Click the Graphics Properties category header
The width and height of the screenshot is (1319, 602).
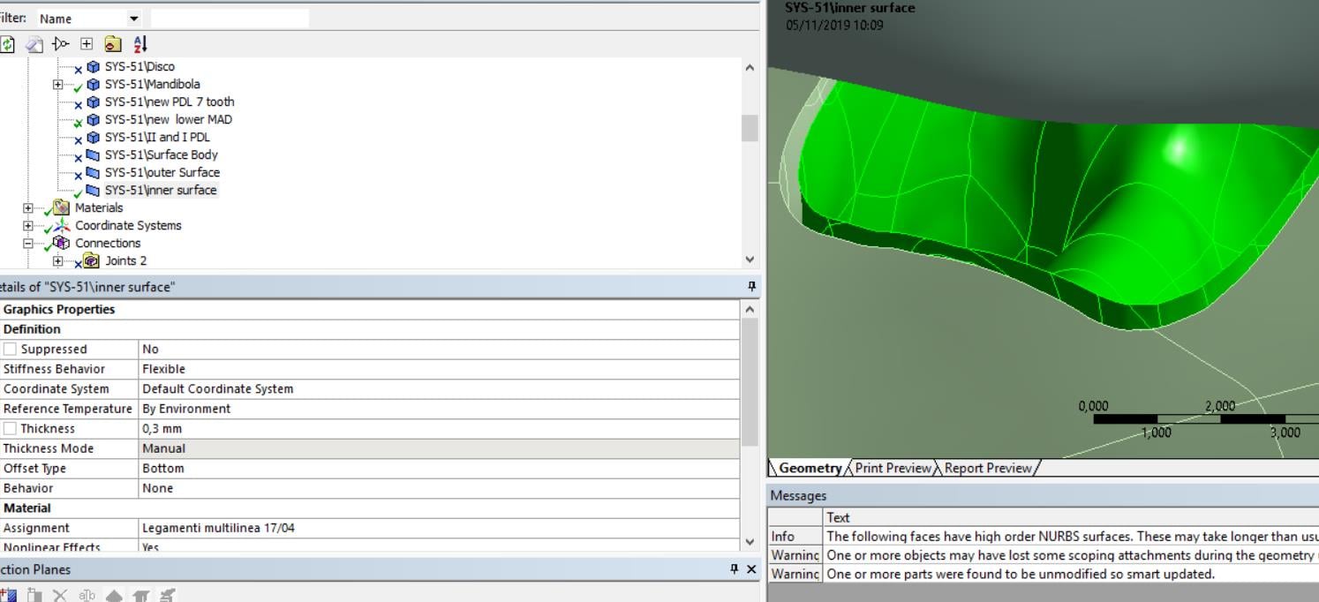click(x=370, y=310)
